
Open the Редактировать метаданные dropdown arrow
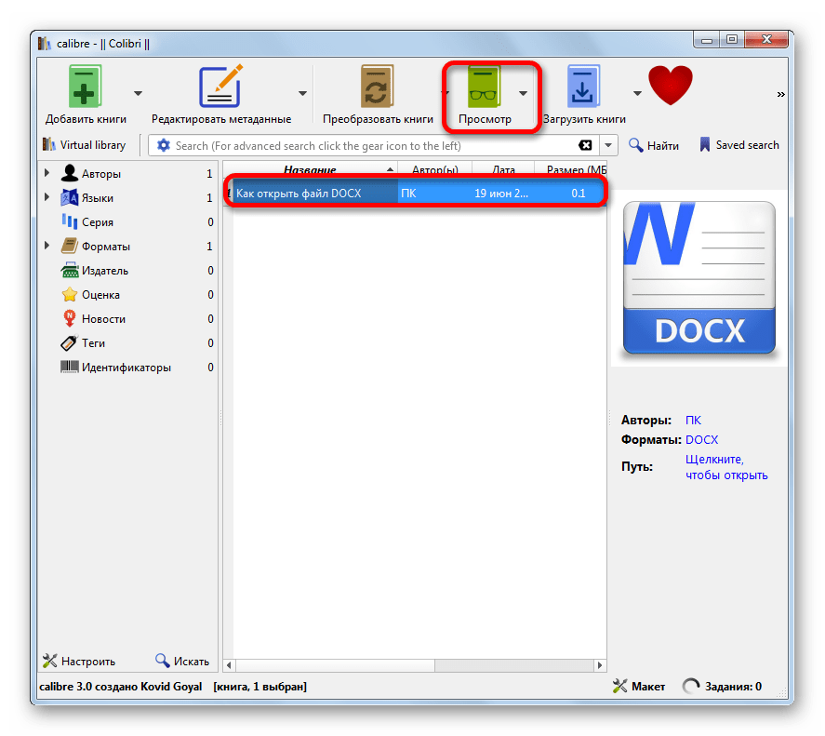(x=302, y=94)
